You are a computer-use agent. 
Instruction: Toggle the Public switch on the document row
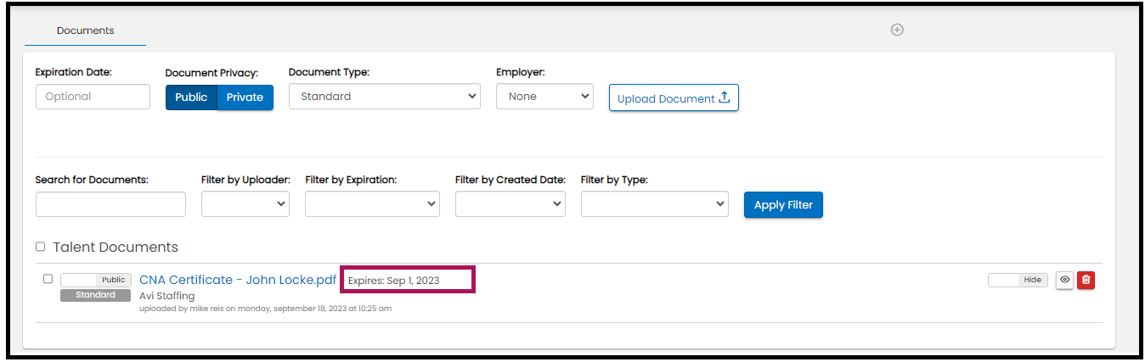[x=95, y=280]
